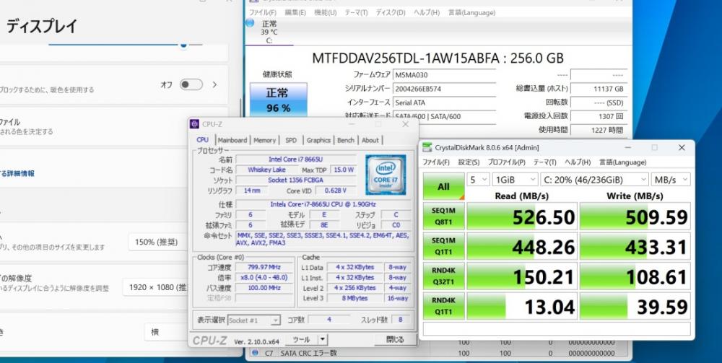The height and width of the screenshot is (363, 722).
Task: Click the CrystalDiskMark title bar icon
Action: tap(427, 148)
